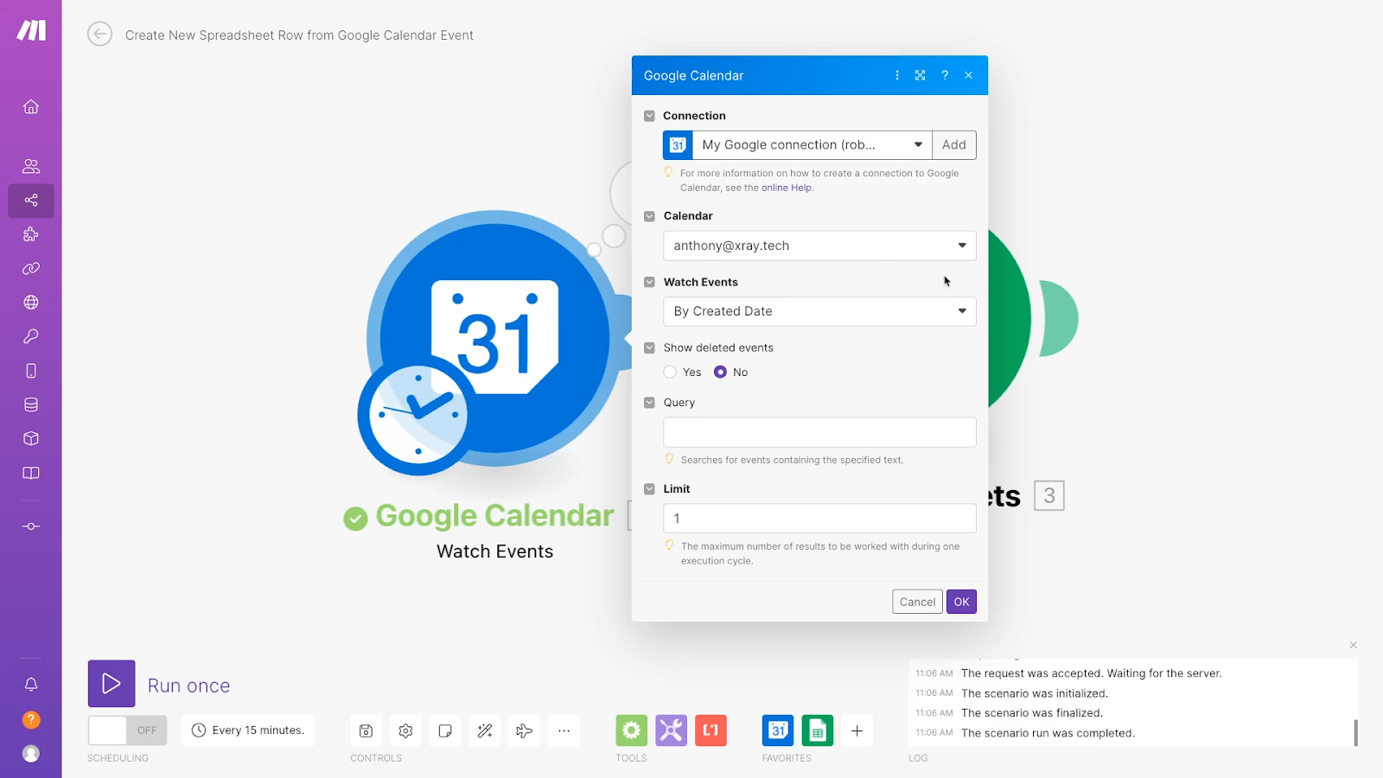Viewport: 1383px width, 778px height.
Task: Open the purple Tools wrench icon
Action: pyautogui.click(x=672, y=730)
